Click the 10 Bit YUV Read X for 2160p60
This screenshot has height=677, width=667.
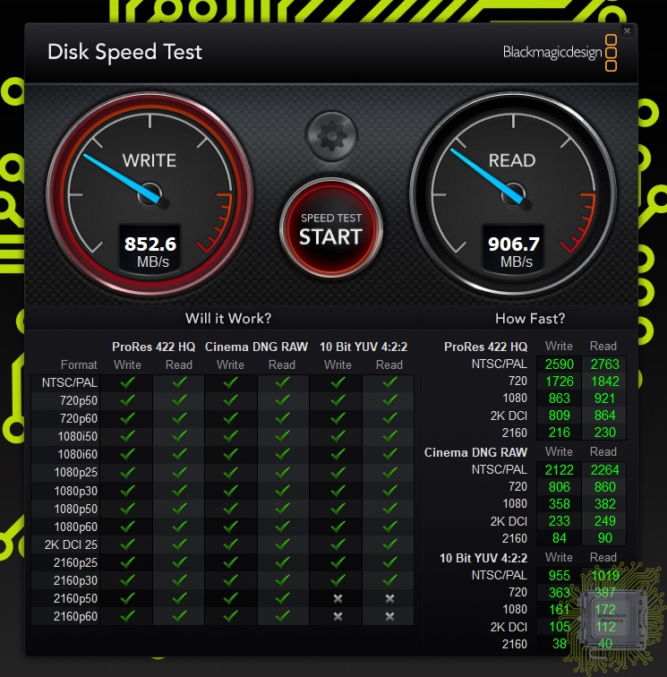coord(389,616)
